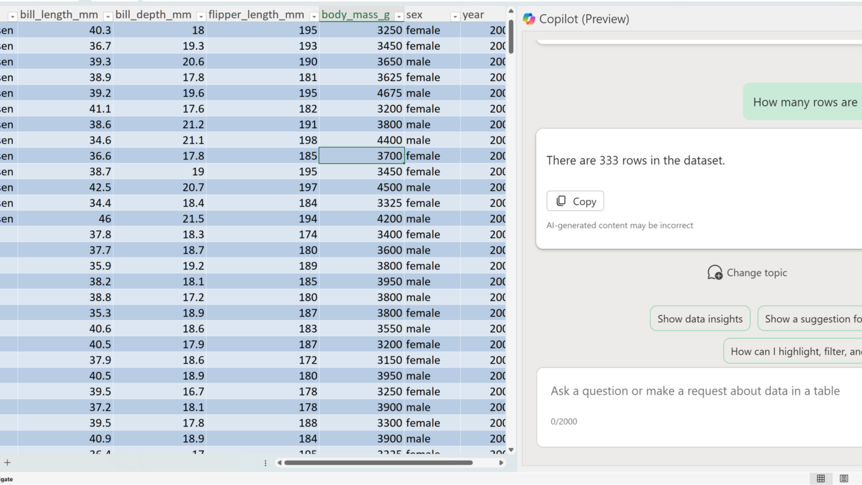The height and width of the screenshot is (485, 862).
Task: Select the bill depth cell 21.2
Action: pyautogui.click(x=160, y=125)
